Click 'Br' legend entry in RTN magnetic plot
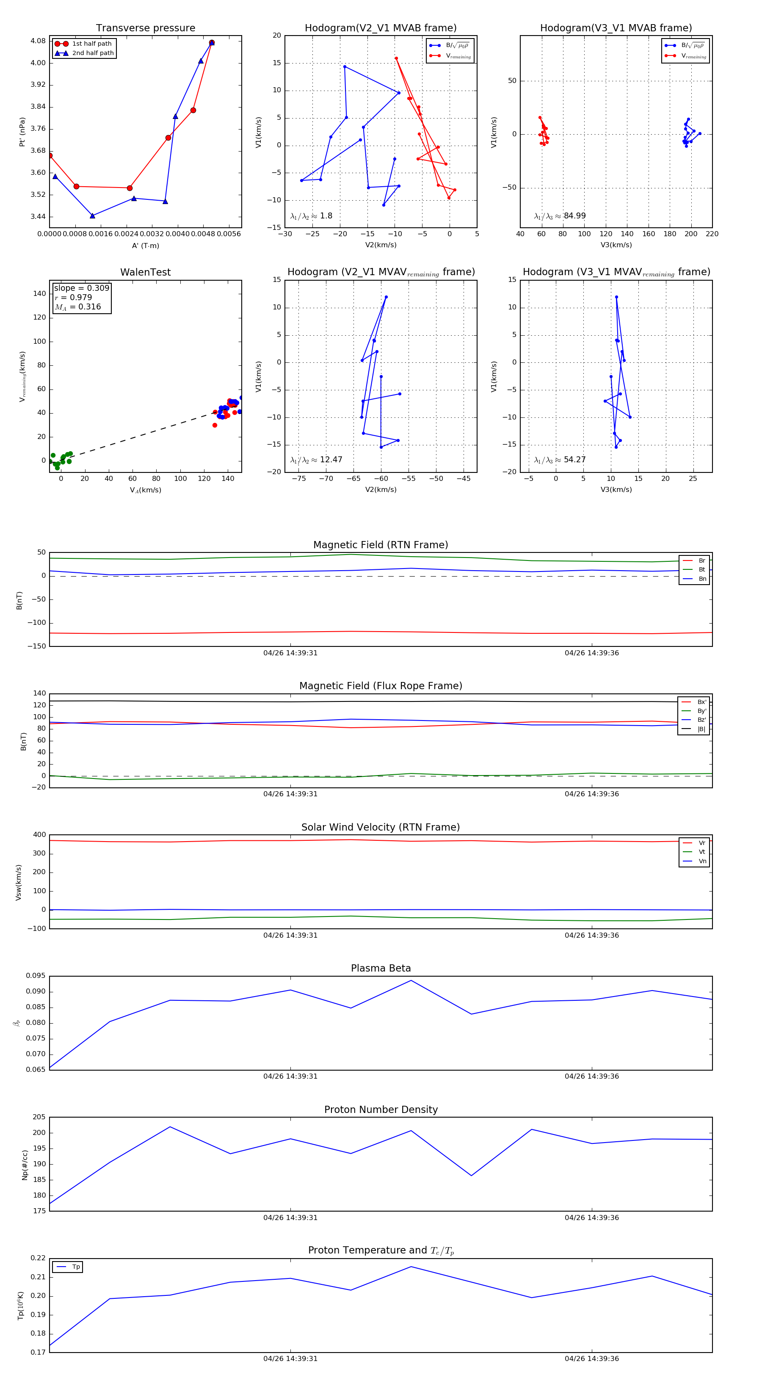The width and height of the screenshot is (762, 1397). tap(694, 561)
